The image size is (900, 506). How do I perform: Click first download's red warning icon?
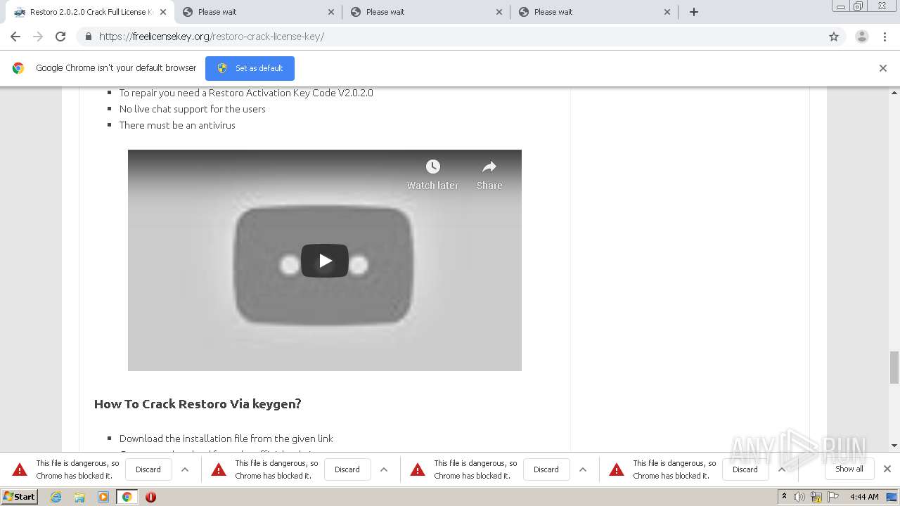click(20, 469)
